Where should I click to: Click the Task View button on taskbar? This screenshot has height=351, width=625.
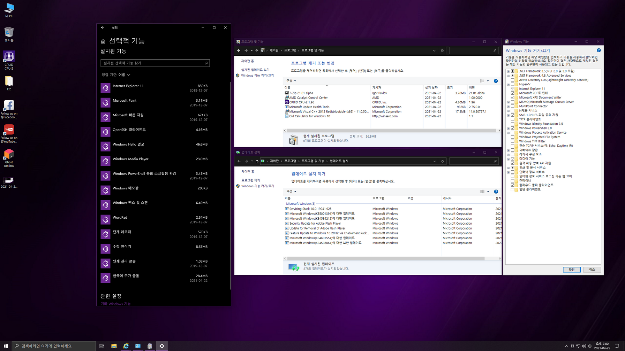coord(101,346)
